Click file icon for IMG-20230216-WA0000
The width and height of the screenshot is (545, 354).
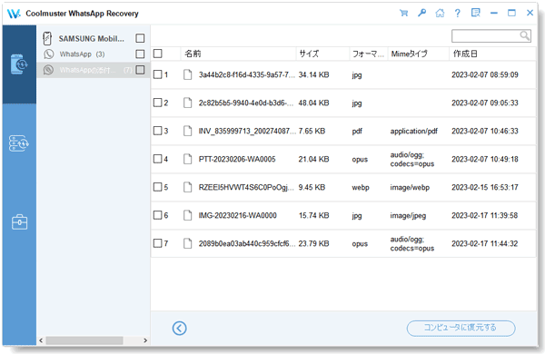click(188, 215)
